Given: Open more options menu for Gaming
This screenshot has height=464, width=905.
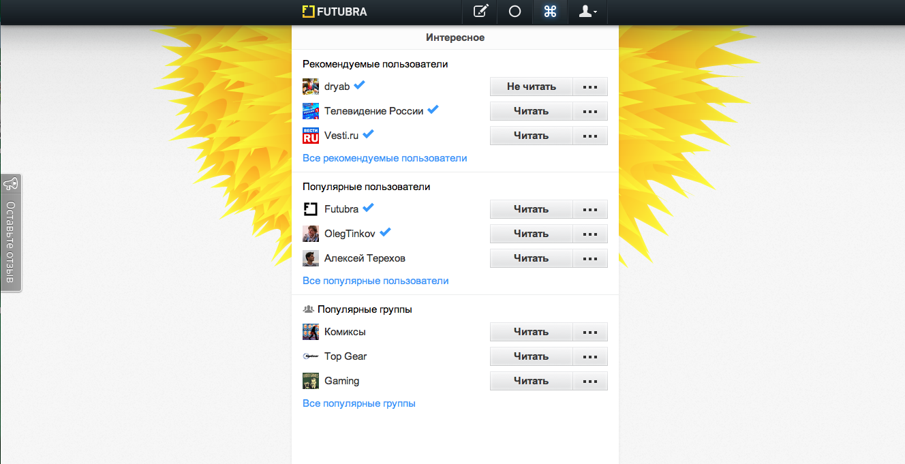Looking at the screenshot, I should 590,381.
